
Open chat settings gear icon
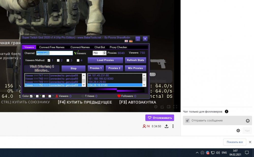238,130
